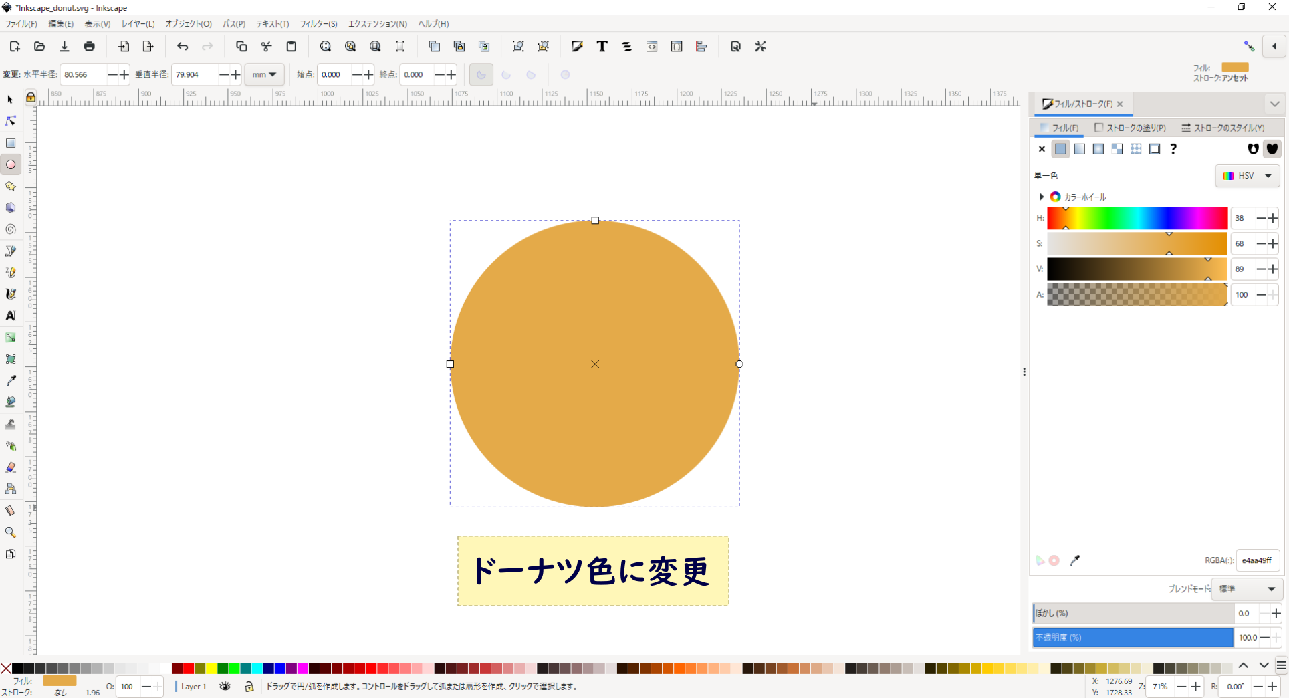Open the ファイル menu
1289x698 pixels.
pos(21,24)
